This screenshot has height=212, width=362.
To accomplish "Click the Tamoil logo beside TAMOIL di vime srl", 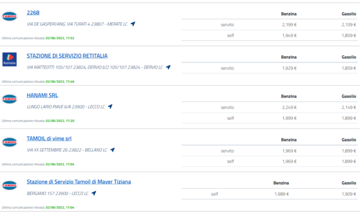I will tap(10, 142).
